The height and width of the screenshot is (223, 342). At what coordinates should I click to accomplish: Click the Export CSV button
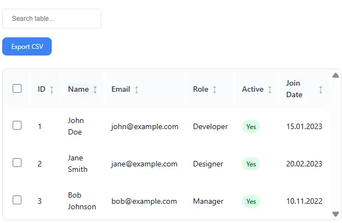point(27,47)
